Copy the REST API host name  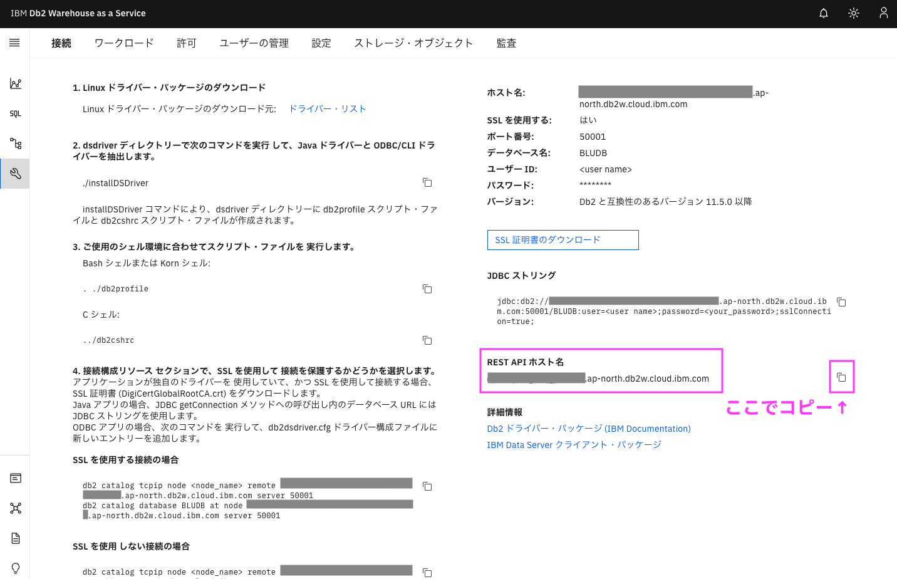point(841,377)
